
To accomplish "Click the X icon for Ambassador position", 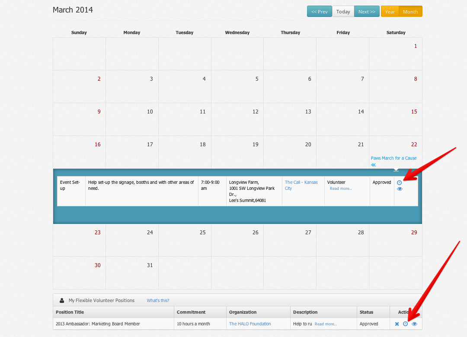I will [397, 324].
